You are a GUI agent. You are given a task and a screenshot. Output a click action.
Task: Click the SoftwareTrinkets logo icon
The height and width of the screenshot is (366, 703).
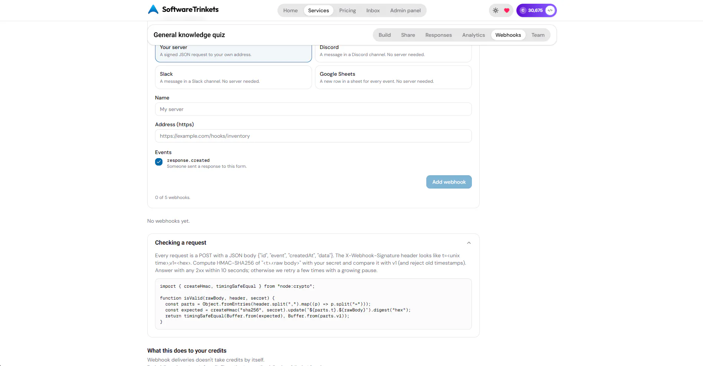pyautogui.click(x=153, y=9)
